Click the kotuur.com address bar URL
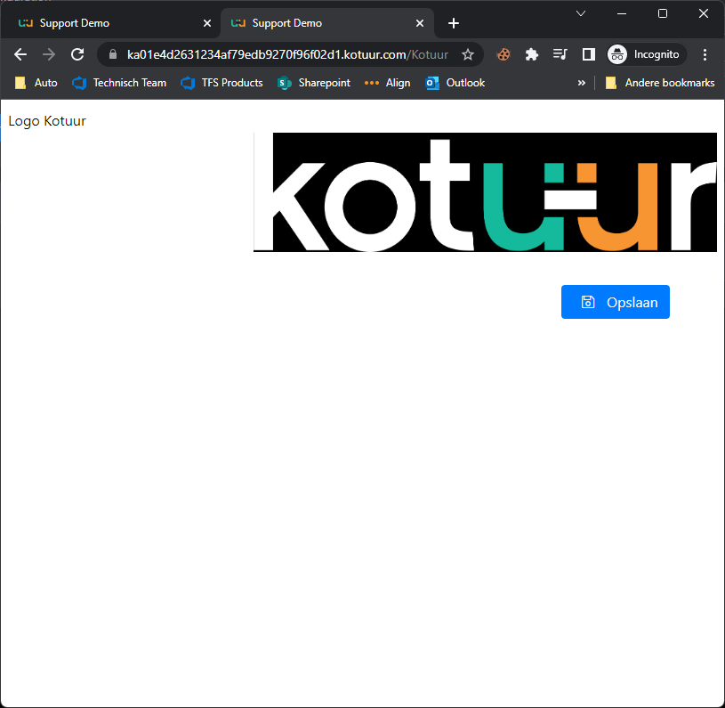 287,54
